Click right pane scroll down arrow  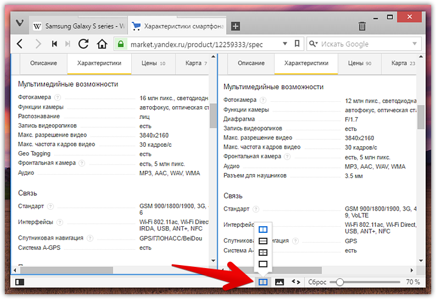[421, 260]
